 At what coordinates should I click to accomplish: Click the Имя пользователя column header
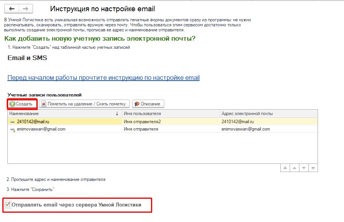click(x=171, y=114)
